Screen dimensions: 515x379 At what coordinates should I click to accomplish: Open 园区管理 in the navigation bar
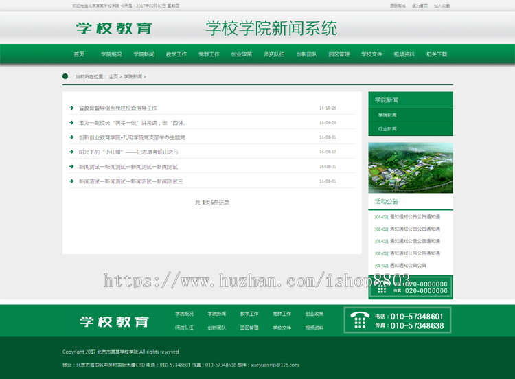coord(339,54)
